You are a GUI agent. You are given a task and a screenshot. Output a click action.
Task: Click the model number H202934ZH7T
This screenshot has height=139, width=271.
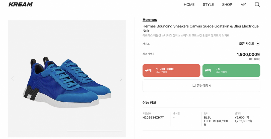(153, 118)
